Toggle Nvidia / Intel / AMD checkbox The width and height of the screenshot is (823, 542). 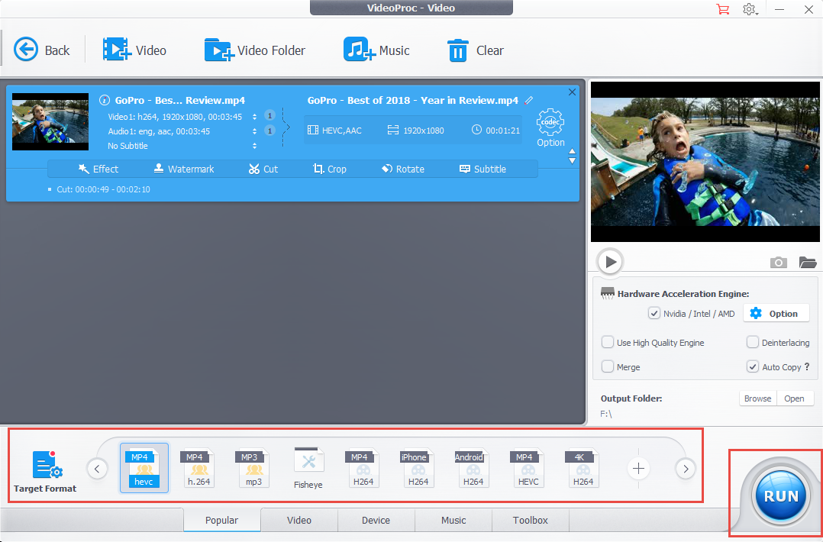(654, 313)
